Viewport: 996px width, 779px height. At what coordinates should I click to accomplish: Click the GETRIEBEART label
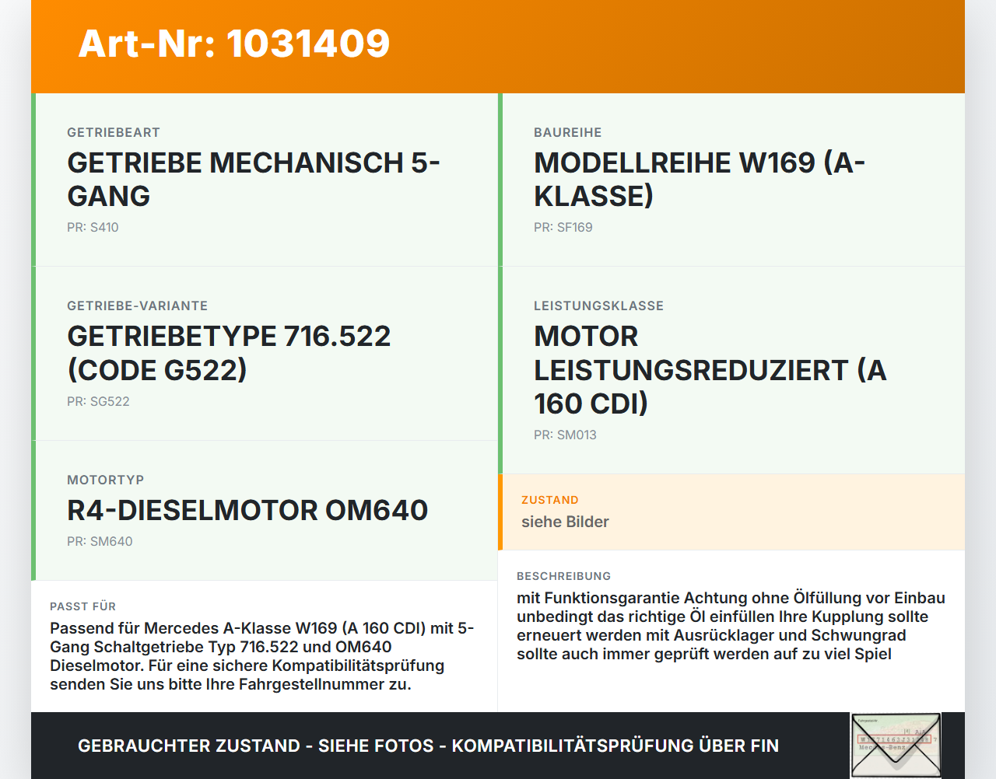click(114, 132)
